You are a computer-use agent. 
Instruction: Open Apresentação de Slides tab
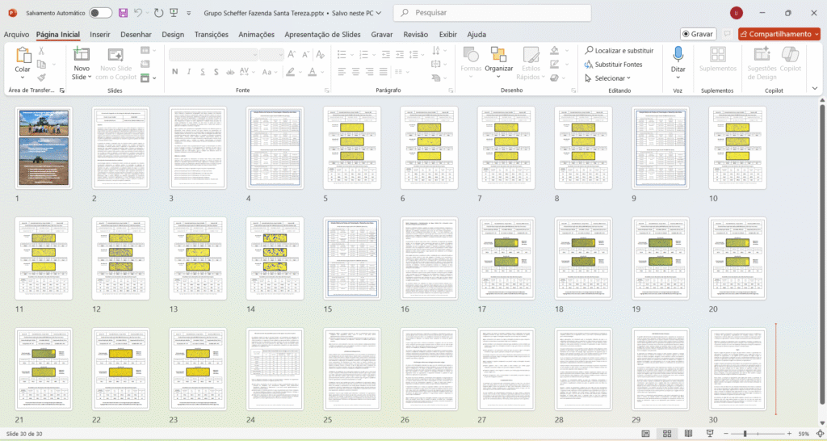click(323, 34)
